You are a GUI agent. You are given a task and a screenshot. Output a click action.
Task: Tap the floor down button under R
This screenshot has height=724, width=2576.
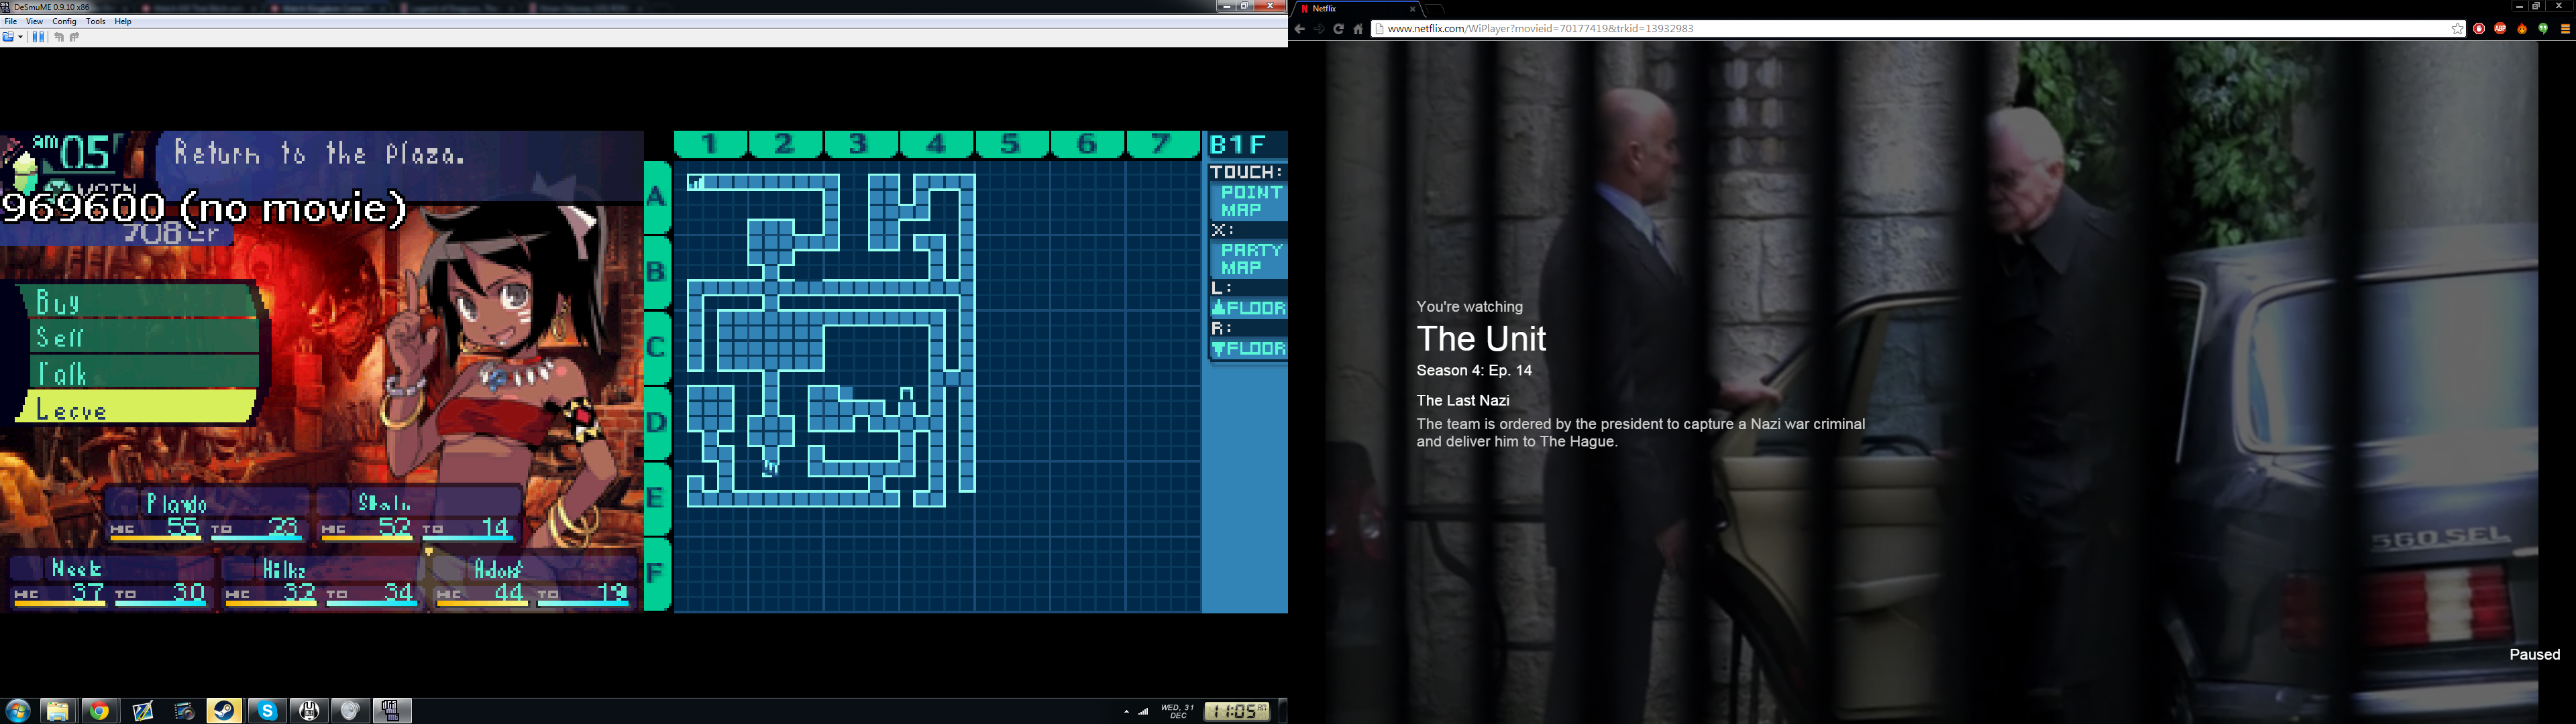(1248, 348)
